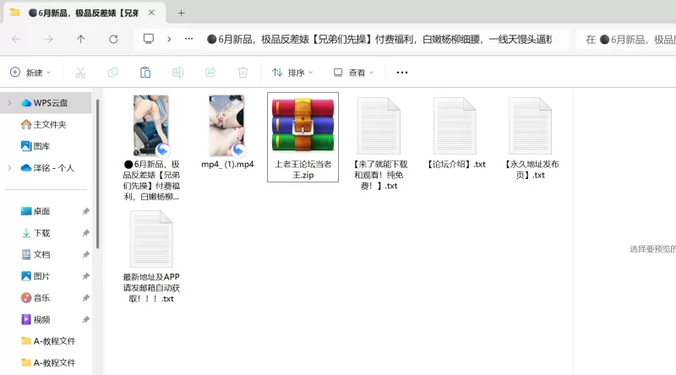Open 图片 (Pictures) quick access folder
The height and width of the screenshot is (375, 676).
tap(35, 276)
